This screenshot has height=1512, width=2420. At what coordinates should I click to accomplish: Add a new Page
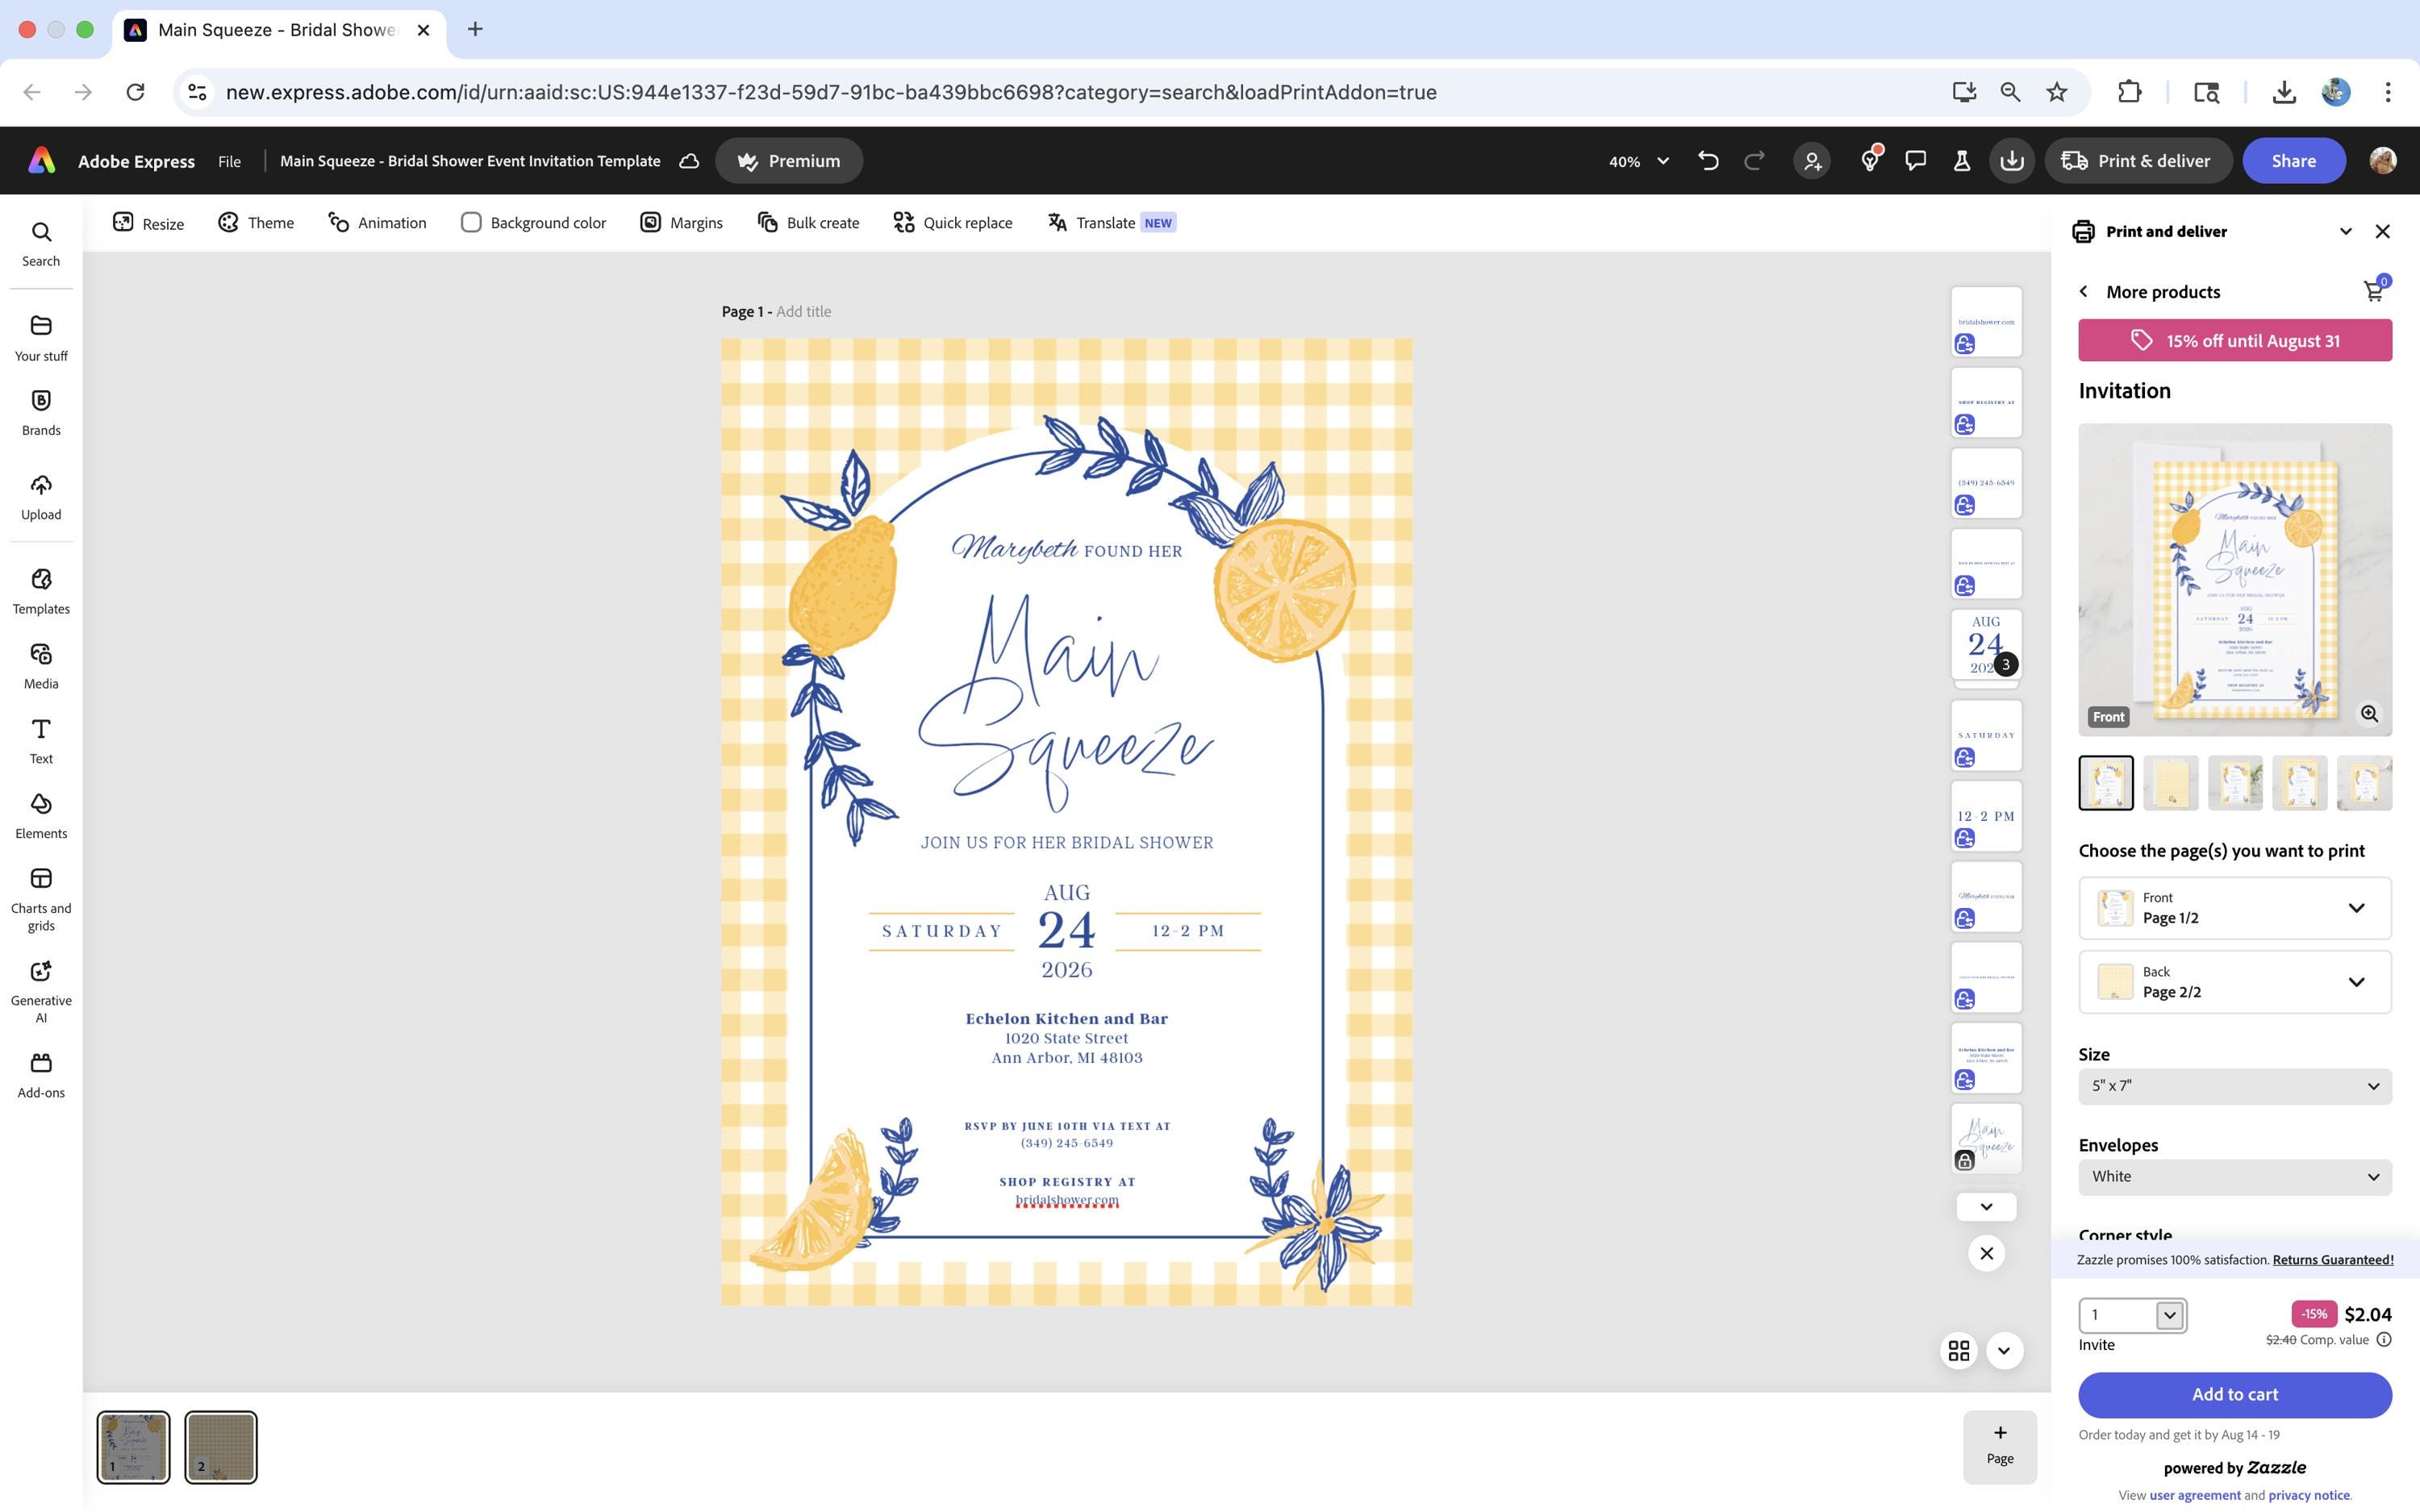(x=2000, y=1446)
